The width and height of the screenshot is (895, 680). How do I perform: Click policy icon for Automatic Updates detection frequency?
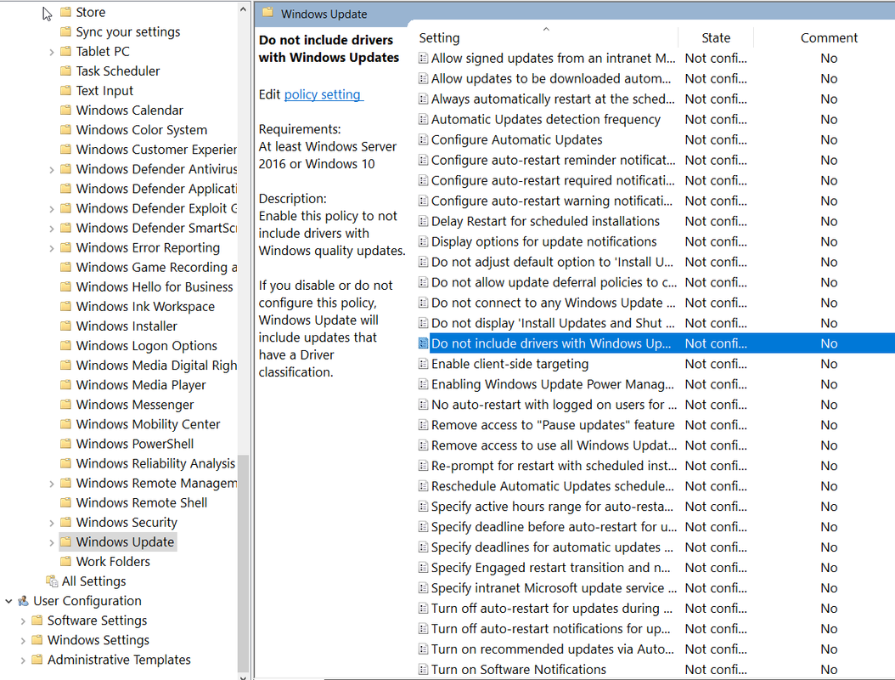[423, 120]
